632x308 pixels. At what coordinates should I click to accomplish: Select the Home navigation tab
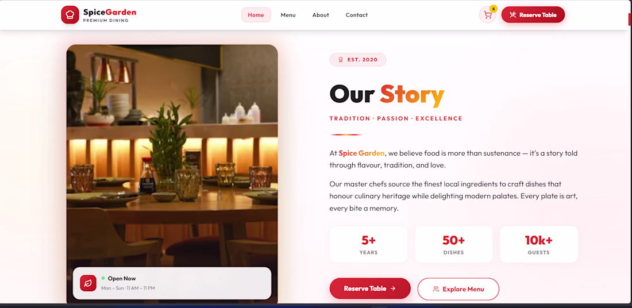click(256, 15)
